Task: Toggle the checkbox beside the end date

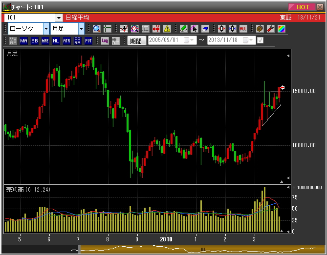Action: pos(260,40)
